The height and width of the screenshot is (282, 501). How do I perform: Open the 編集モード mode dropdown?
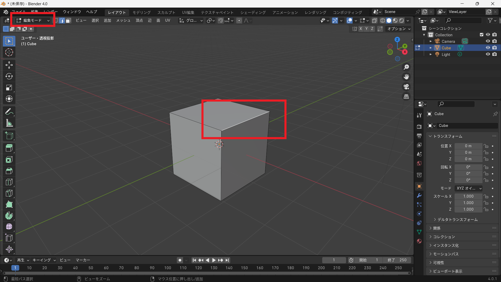tap(33, 20)
